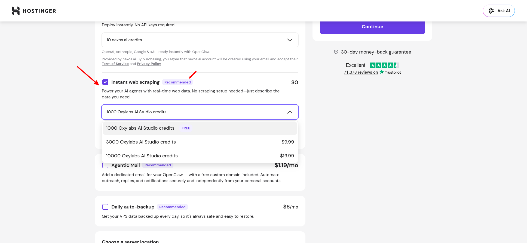The height and width of the screenshot is (243, 527).
Task: Click the Recommended badge next to Agentic Mail
Action: point(158,165)
